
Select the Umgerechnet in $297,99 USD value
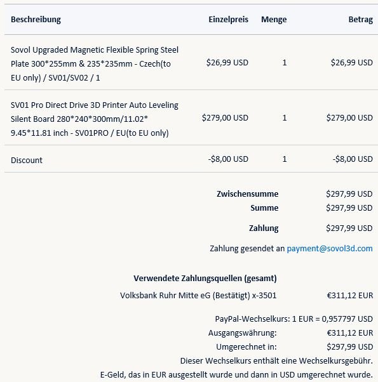pyautogui.click(x=349, y=346)
